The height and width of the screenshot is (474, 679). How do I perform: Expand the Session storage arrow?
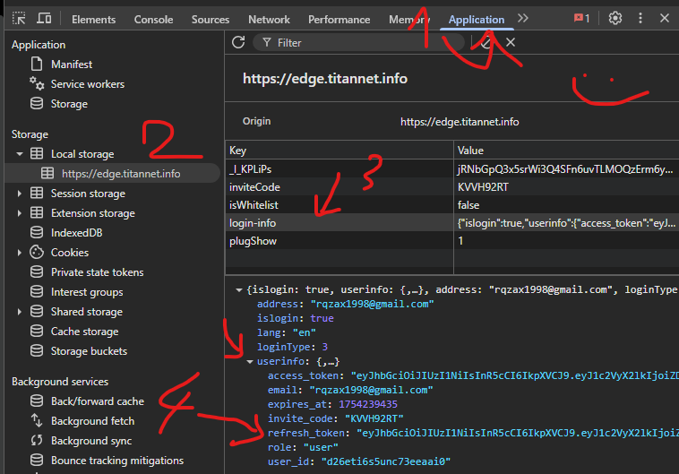20,194
